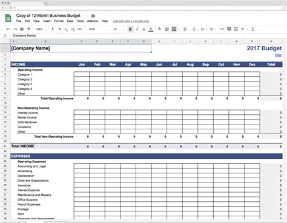
Task: Open the Tools menu
Action: [80, 21]
